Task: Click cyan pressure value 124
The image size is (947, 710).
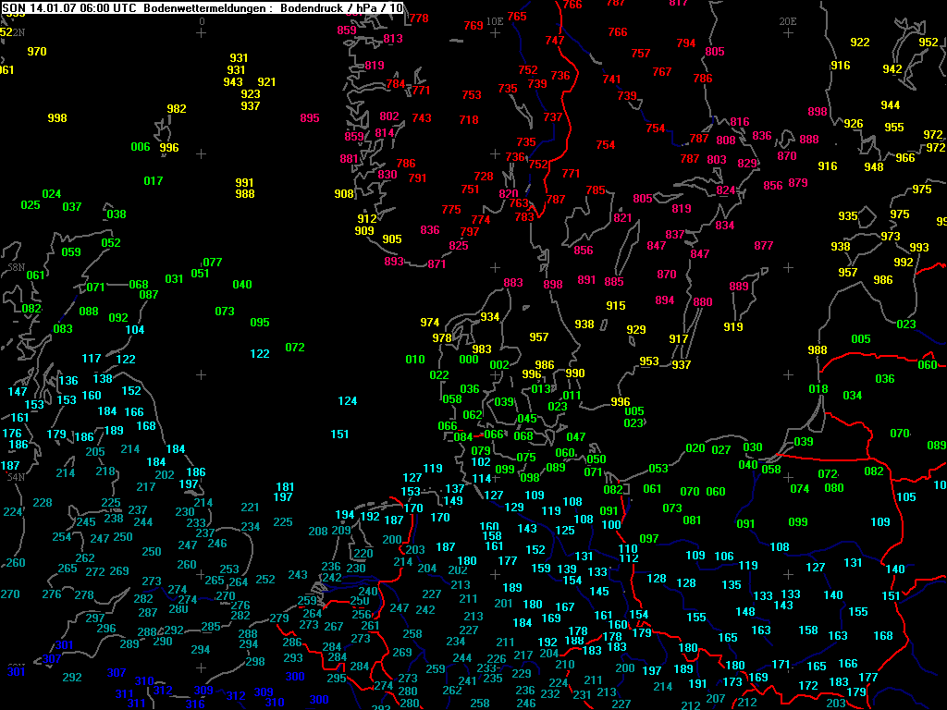Action: point(348,401)
